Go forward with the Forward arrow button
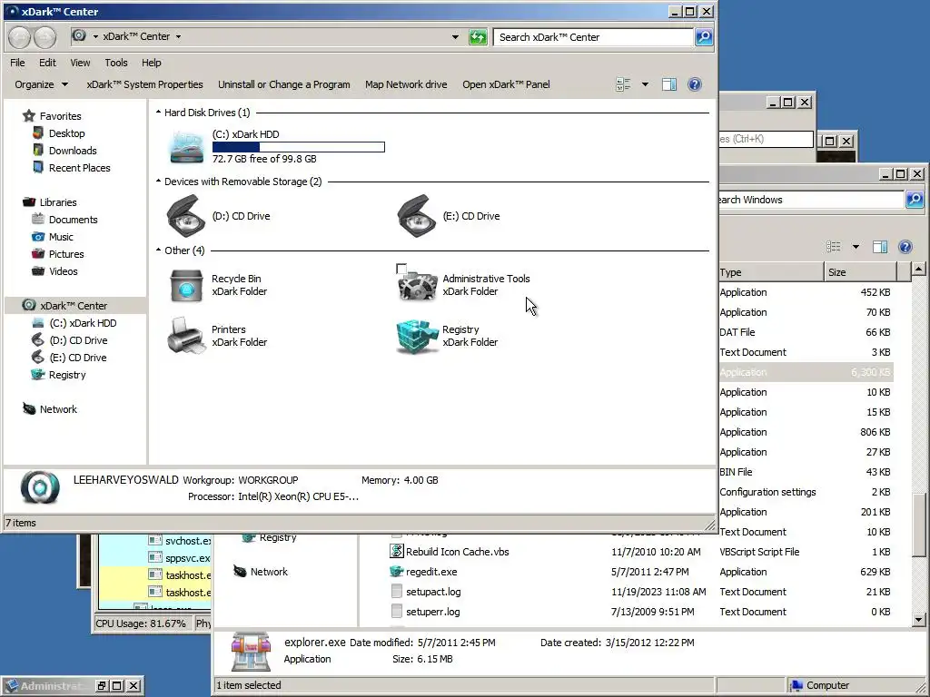Screen dimensions: 930x697 click(45, 37)
